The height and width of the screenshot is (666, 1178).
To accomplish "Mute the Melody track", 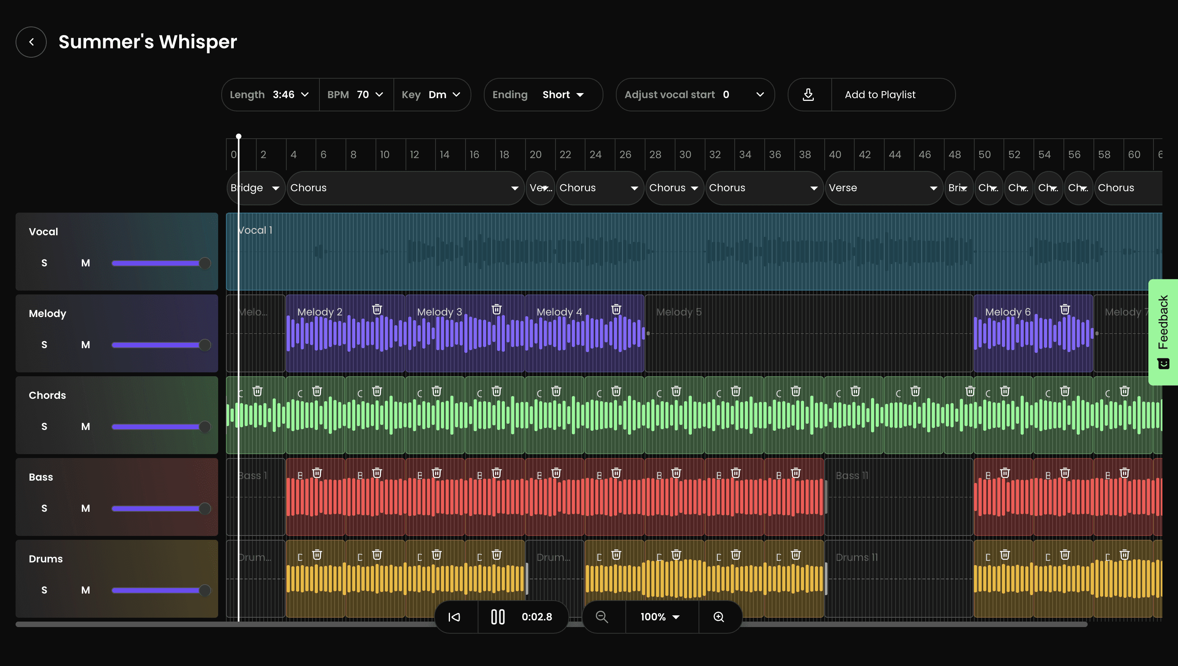I will [x=86, y=345].
